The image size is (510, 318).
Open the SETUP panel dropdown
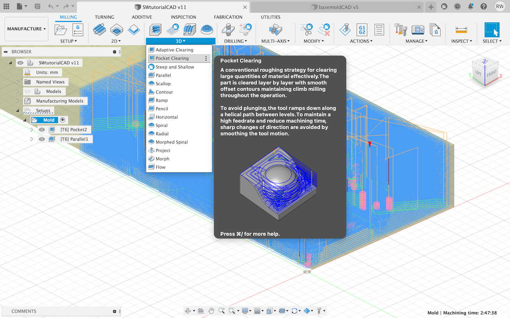[x=69, y=41]
